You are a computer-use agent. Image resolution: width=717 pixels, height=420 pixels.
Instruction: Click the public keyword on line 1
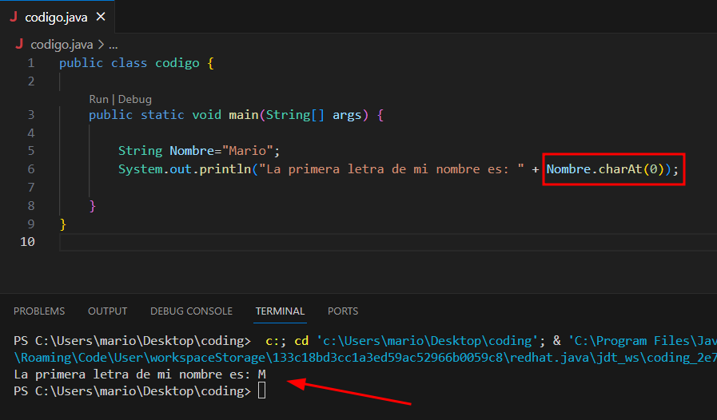tap(81, 63)
